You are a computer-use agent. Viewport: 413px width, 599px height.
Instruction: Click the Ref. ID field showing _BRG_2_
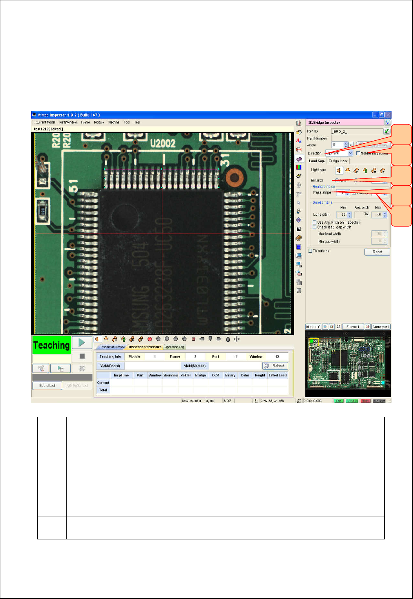[x=357, y=131]
